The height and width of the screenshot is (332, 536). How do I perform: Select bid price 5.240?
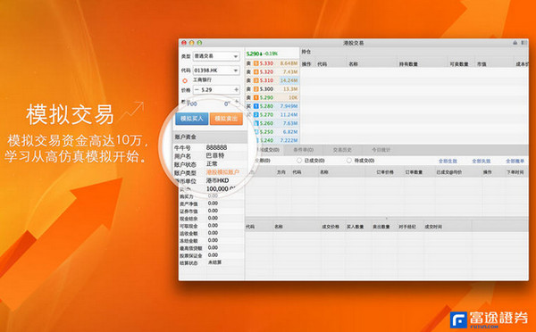click(x=266, y=140)
